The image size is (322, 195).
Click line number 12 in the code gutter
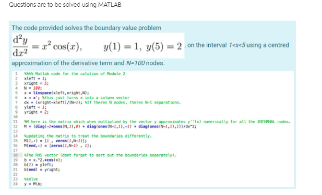coord(15,126)
